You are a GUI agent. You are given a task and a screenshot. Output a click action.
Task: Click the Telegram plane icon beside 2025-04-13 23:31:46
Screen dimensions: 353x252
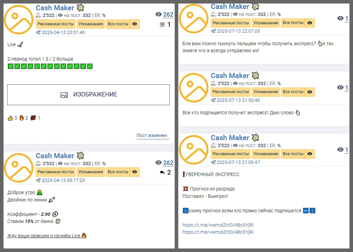(x=38, y=32)
